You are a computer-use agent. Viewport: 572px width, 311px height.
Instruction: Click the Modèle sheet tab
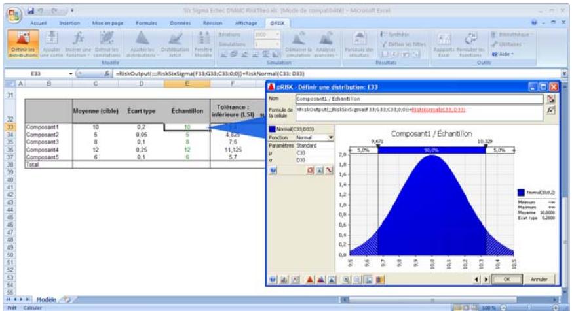pos(46,300)
